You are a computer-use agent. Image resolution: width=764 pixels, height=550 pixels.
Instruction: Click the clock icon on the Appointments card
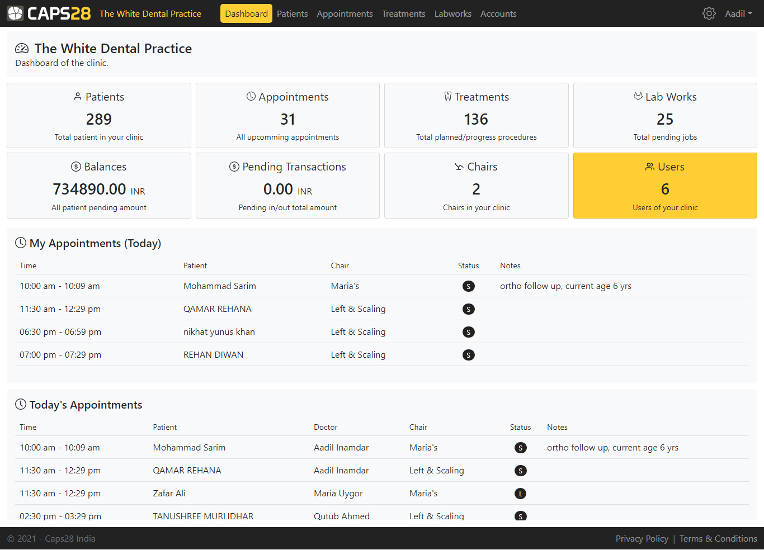[x=250, y=96]
